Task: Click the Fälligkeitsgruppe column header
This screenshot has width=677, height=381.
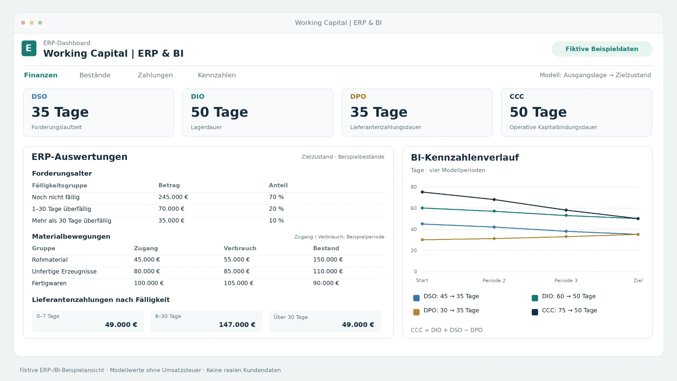Action: (60, 186)
